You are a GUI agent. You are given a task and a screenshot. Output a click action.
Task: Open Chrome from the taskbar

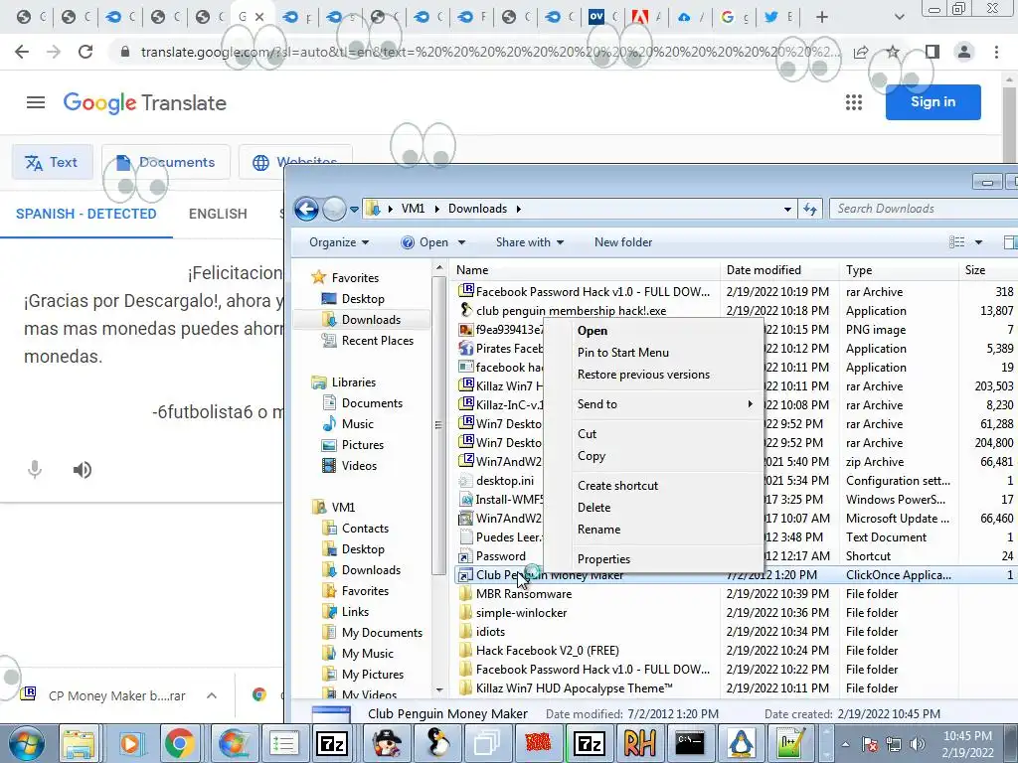[179, 743]
